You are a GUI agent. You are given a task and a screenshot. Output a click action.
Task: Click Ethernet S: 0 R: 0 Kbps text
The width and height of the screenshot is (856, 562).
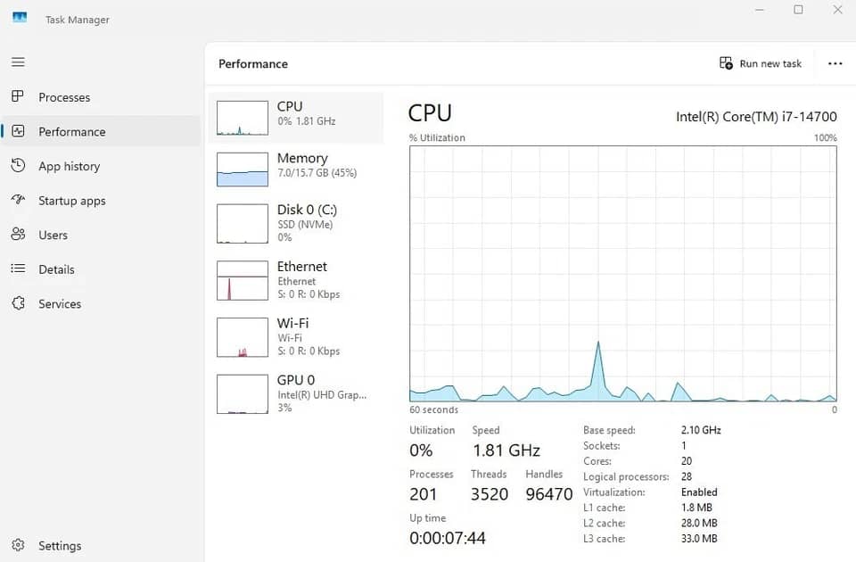tap(309, 294)
